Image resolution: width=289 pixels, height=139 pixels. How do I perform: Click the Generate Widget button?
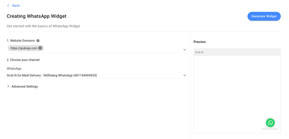264,16
